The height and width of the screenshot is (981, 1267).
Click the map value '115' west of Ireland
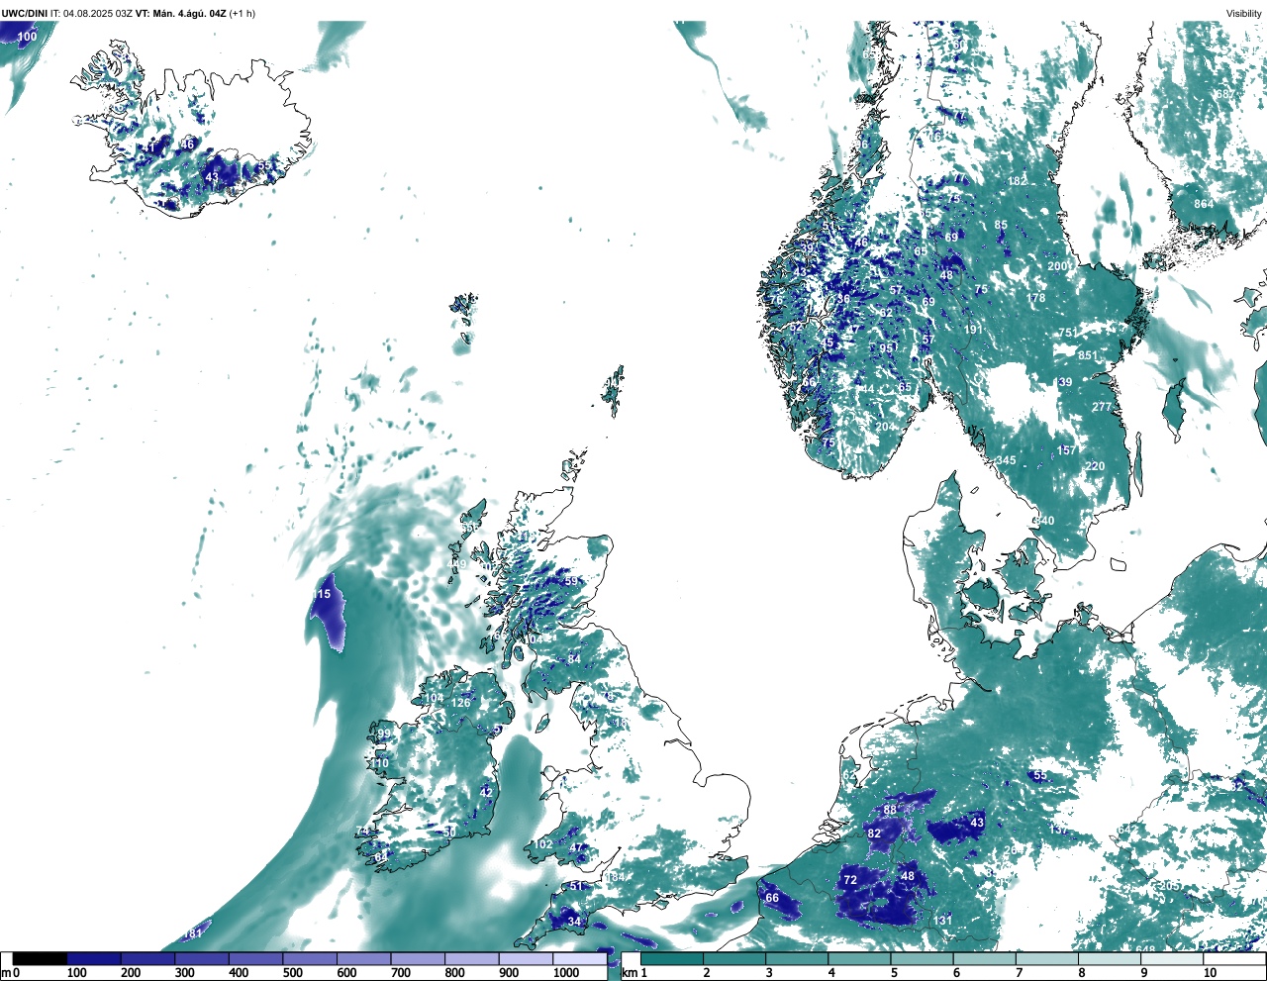tap(322, 594)
